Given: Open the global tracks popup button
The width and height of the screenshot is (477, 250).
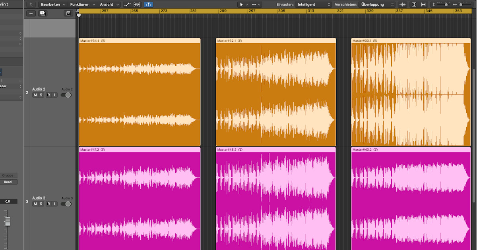Looking at the screenshot, I should (x=68, y=13).
